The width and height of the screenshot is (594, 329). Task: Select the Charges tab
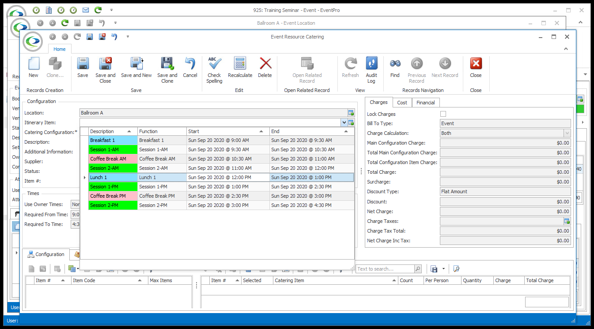click(378, 102)
